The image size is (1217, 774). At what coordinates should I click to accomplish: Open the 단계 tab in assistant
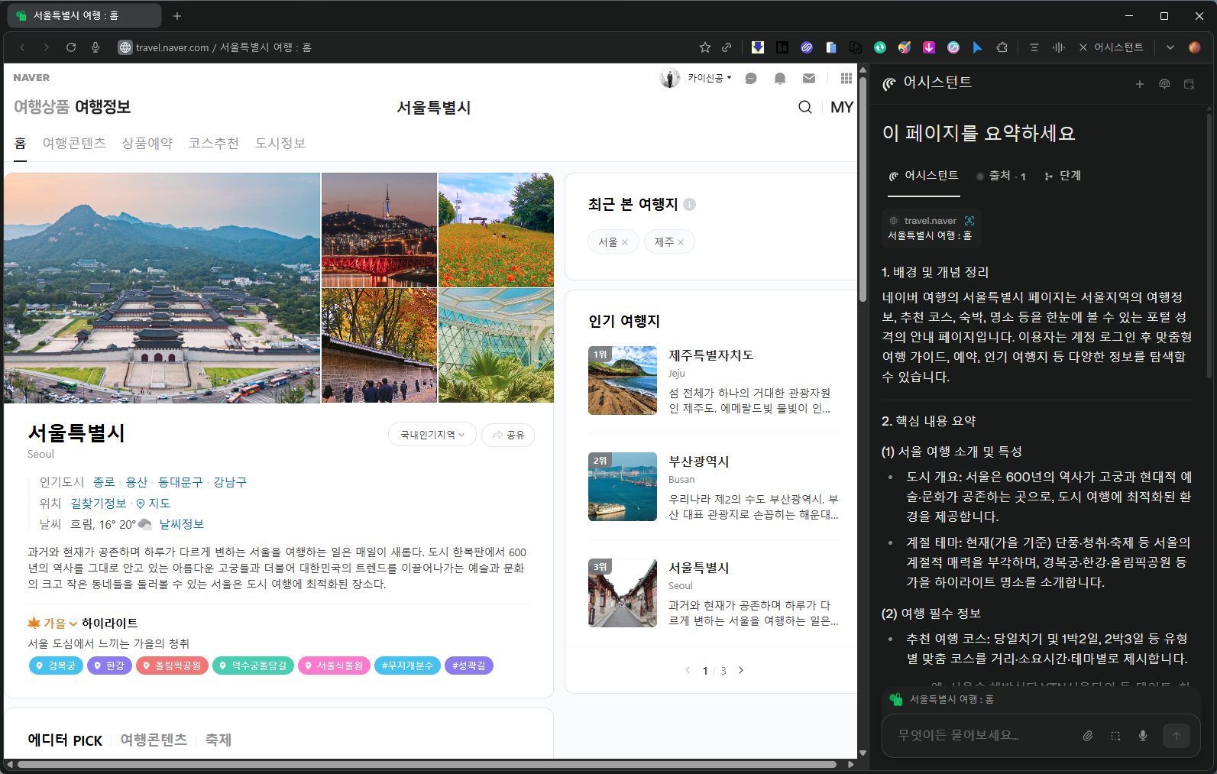(1063, 176)
